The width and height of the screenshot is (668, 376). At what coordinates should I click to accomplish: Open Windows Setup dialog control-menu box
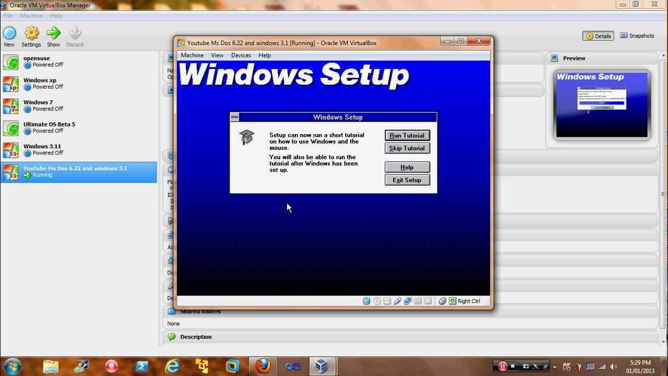click(235, 117)
